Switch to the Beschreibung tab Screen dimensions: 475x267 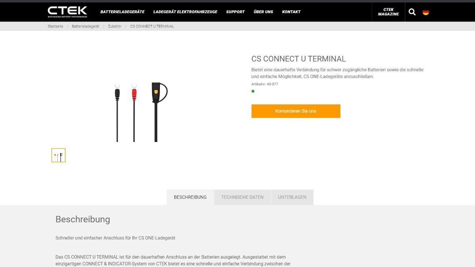tap(190, 197)
